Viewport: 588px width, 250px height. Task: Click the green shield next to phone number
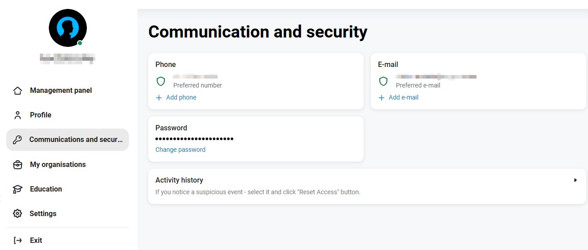(161, 81)
